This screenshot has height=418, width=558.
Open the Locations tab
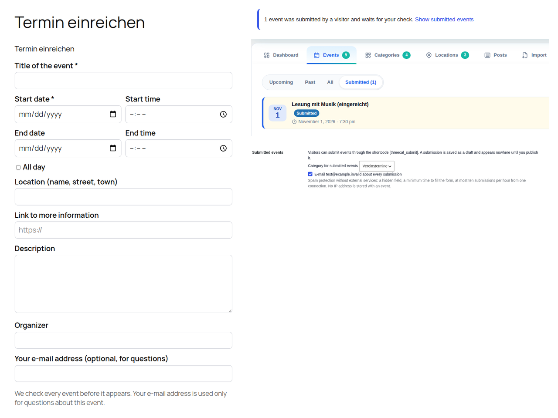point(447,55)
